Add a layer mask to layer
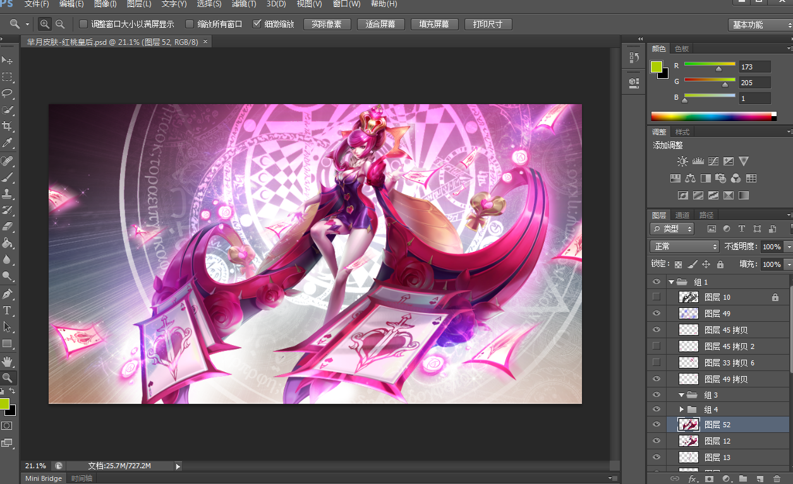This screenshot has width=793, height=484. pos(709,479)
